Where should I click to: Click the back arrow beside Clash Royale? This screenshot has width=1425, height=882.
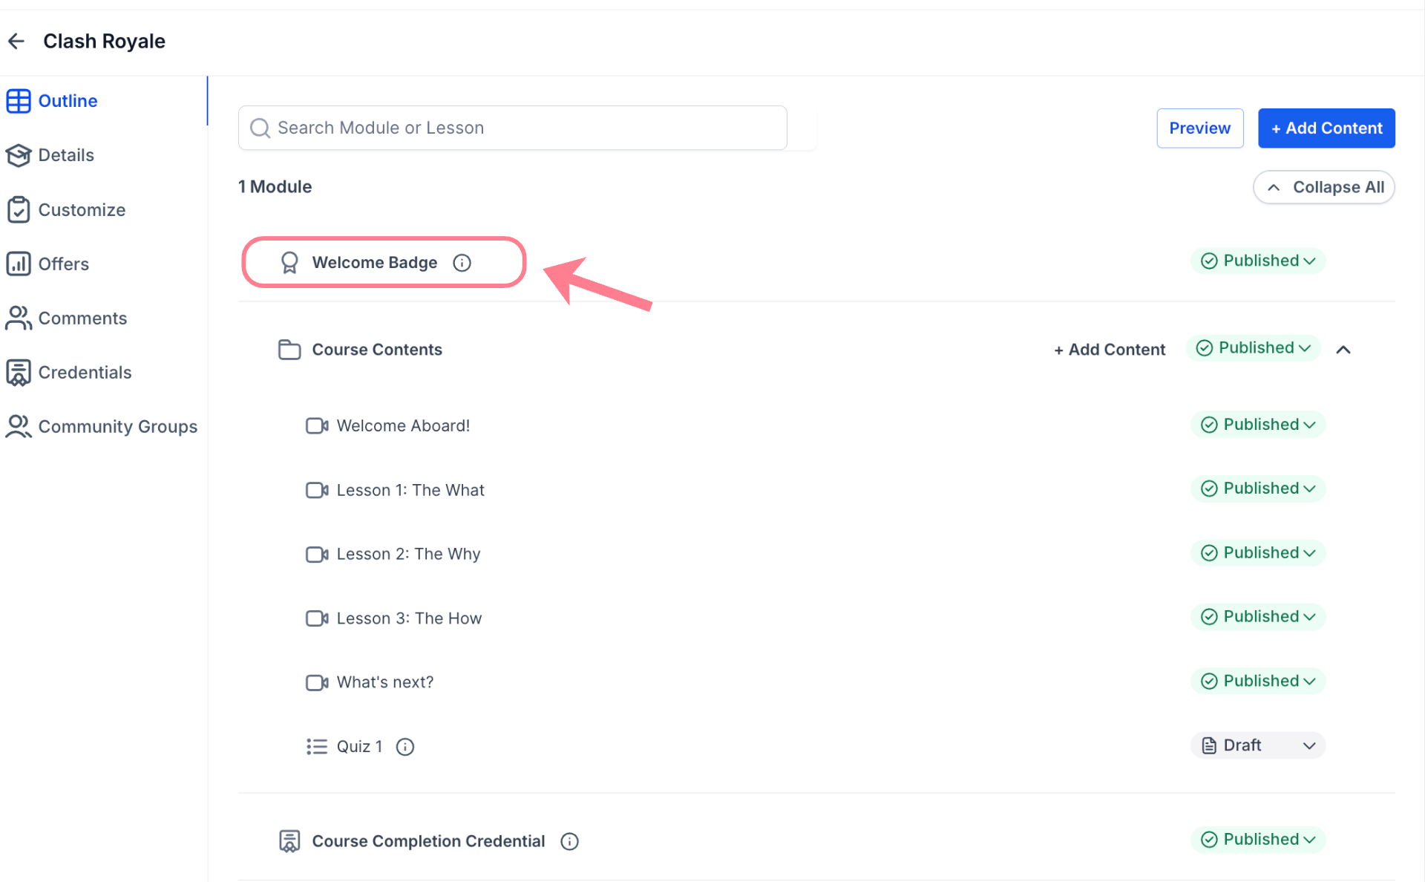(x=16, y=42)
